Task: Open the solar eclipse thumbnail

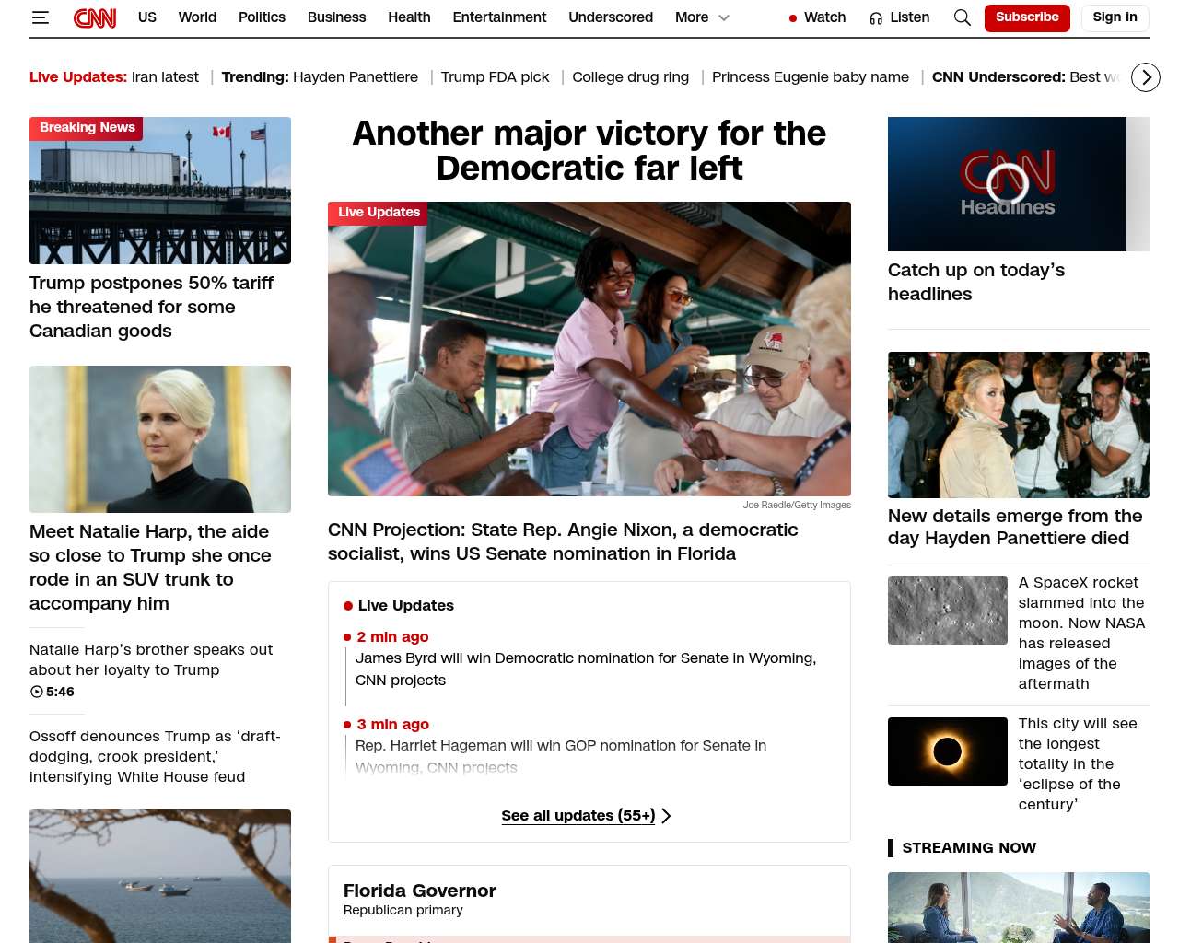Action: [x=948, y=751]
